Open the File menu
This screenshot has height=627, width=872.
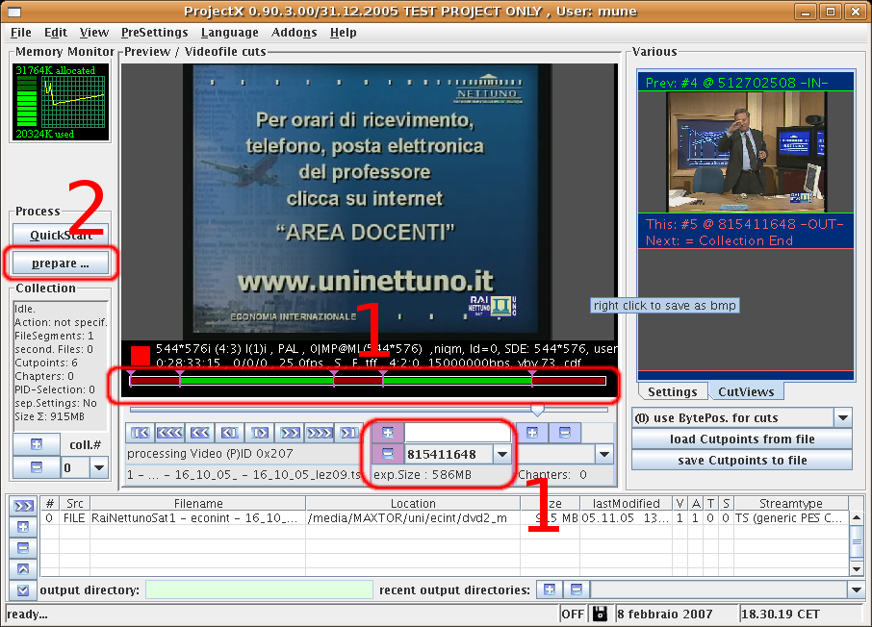pos(21,33)
